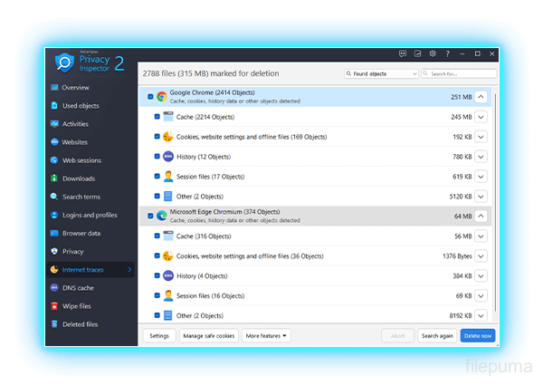Uncheck the Google Chrome group checkbox
The width and height of the screenshot is (543, 386).
coord(149,96)
